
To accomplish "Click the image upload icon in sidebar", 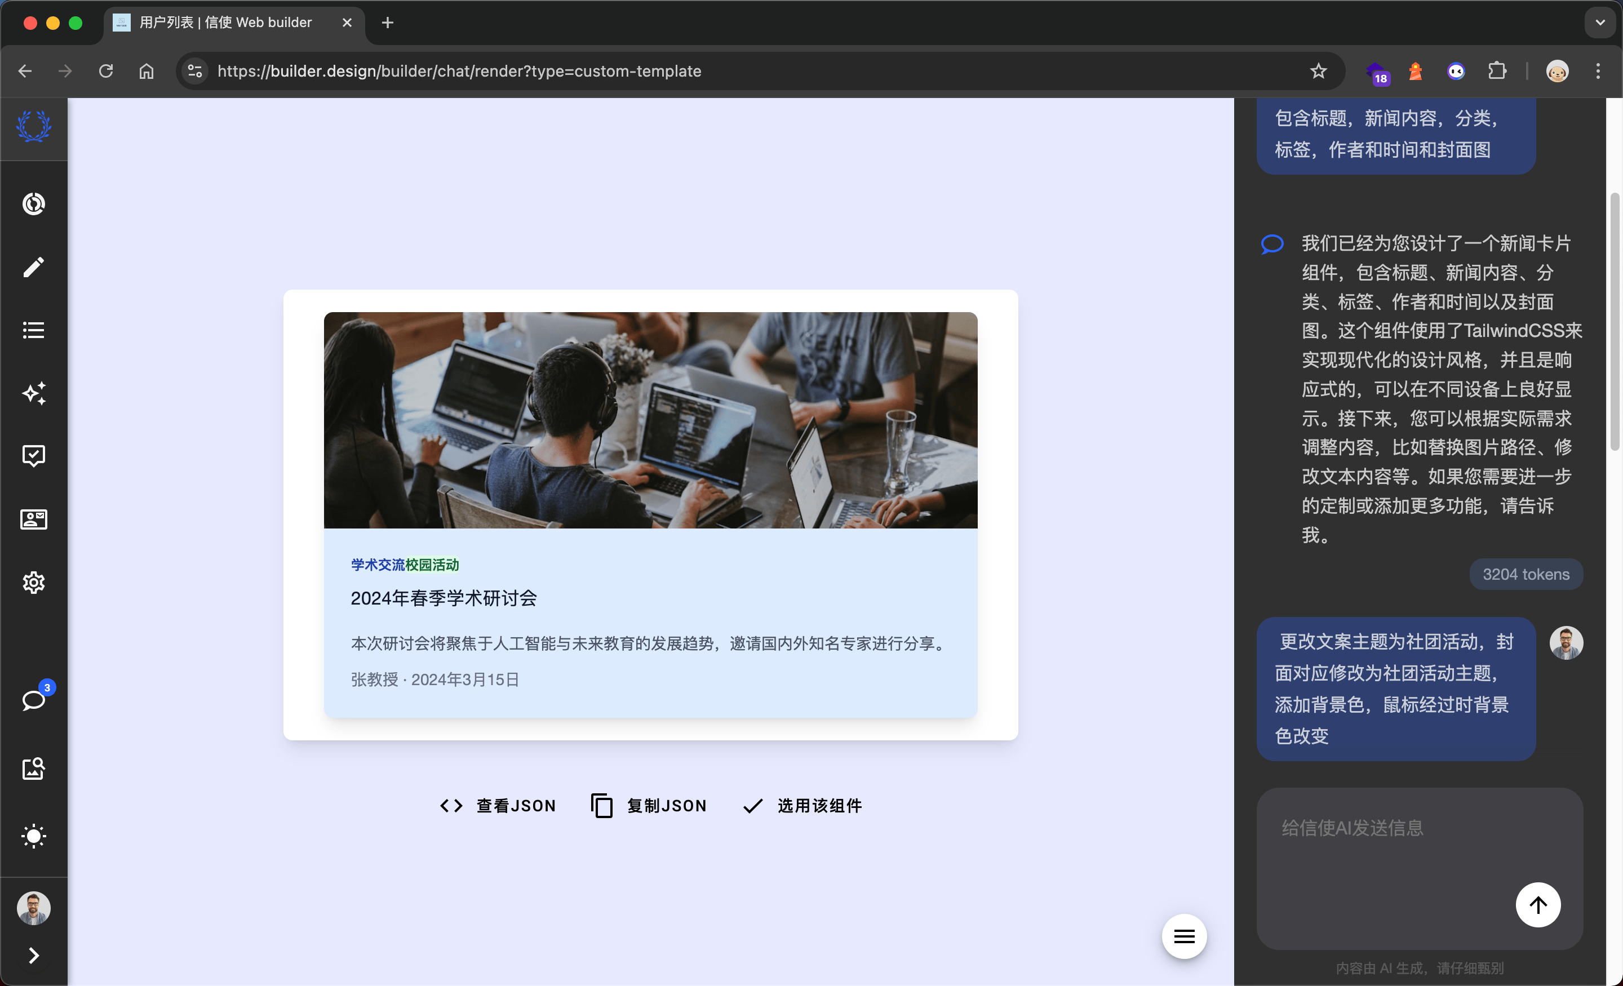I will point(34,769).
